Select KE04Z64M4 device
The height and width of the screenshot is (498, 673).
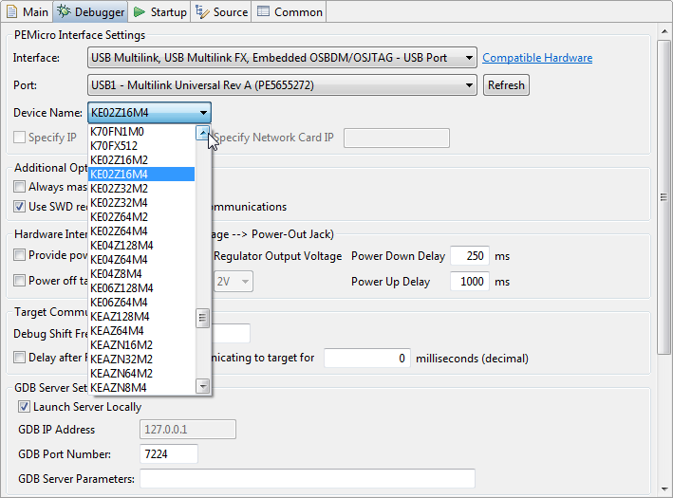tap(141, 260)
